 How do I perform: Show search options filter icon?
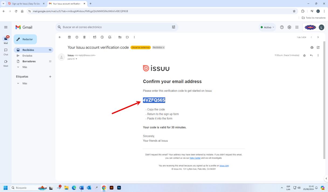(174, 27)
